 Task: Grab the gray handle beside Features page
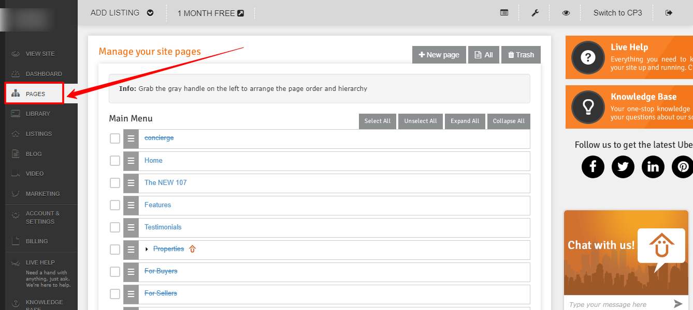coord(131,205)
